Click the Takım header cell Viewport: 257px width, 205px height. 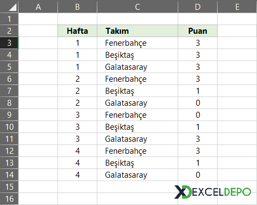coord(138,31)
